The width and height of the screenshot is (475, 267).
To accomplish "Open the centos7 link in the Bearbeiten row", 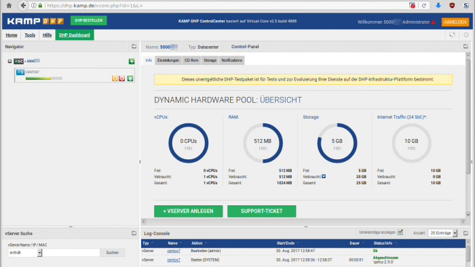I will (x=174, y=251).
